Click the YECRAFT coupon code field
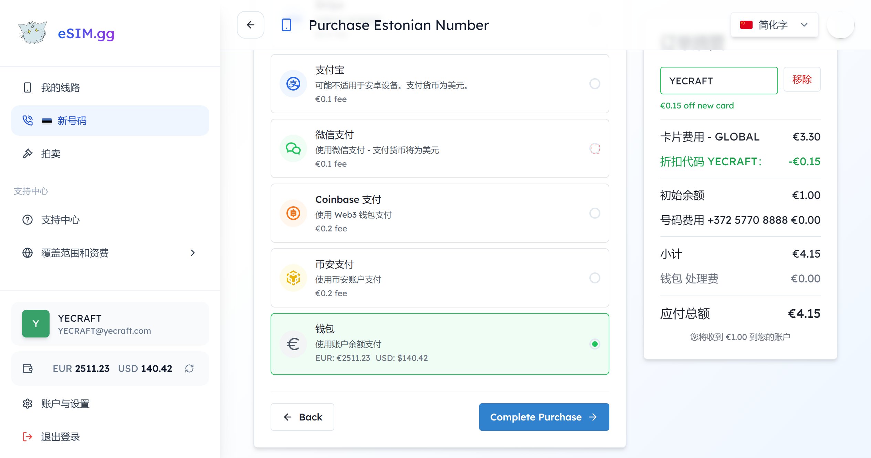This screenshot has height=458, width=871. [718, 80]
